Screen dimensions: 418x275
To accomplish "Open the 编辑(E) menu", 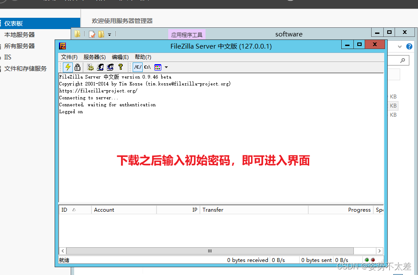I will (x=120, y=57).
